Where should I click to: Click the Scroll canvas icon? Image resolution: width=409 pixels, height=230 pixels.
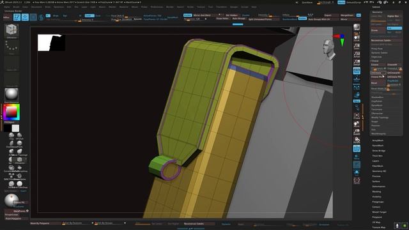click(357, 38)
